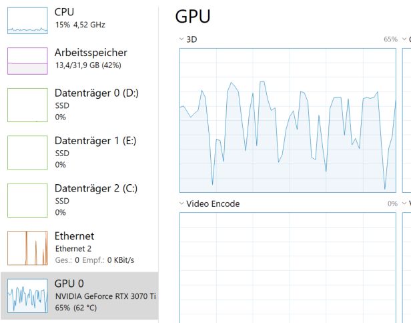411x323 pixels.
Task: Show Datenträger 1 (E:) disk details
Action: click(x=95, y=151)
